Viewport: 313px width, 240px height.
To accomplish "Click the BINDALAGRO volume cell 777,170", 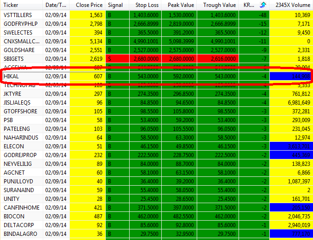I will tap(291, 234).
